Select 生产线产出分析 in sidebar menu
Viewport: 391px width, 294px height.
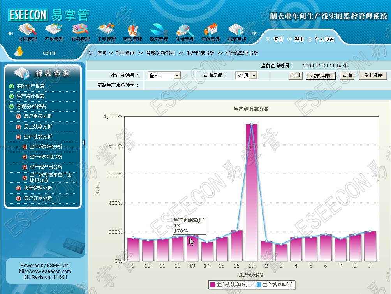click(x=46, y=167)
